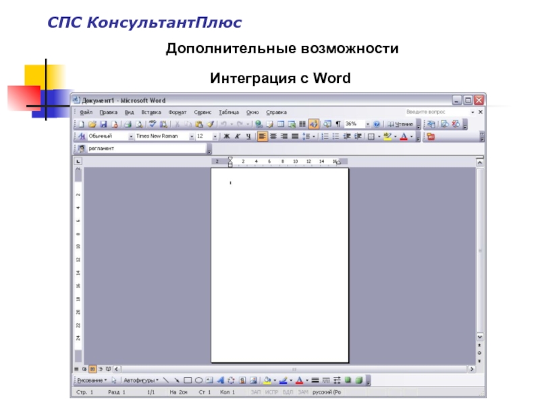Toggle left text alignment
540x405 pixels.
[262, 137]
